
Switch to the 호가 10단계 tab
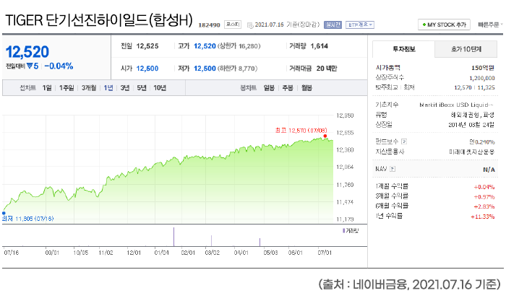coord(465,50)
